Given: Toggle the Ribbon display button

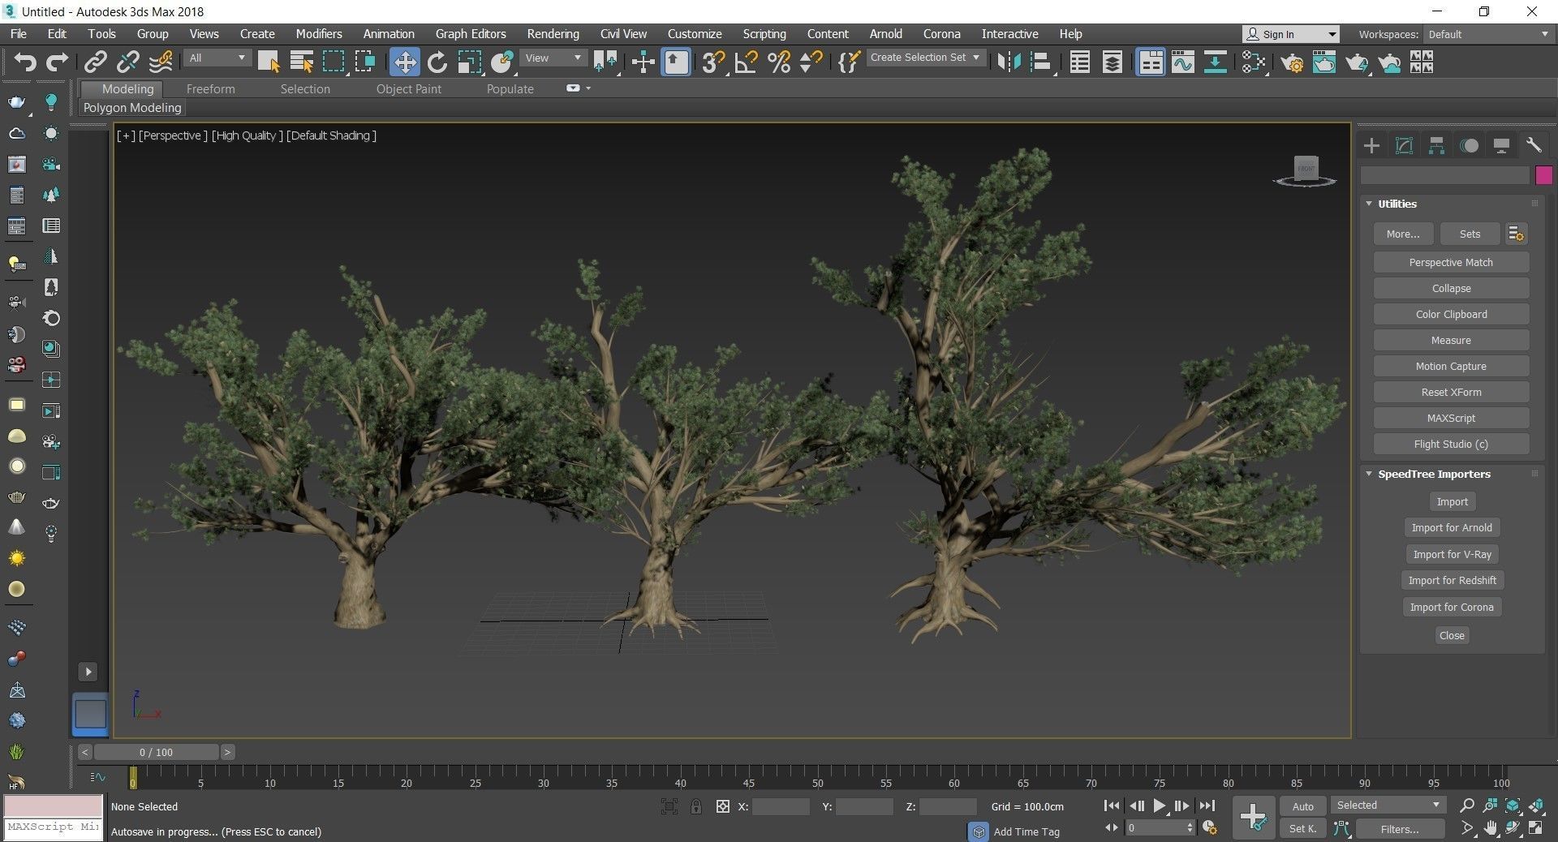Looking at the screenshot, I should [x=1151, y=62].
